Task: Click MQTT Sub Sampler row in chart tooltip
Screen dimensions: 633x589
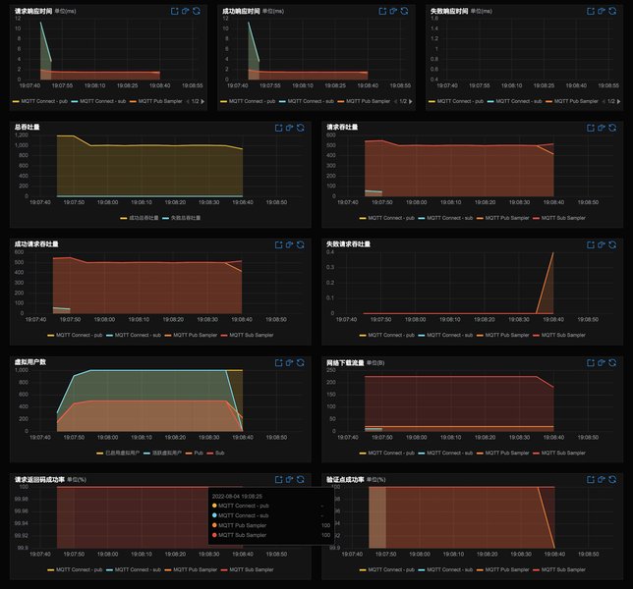Action: [271, 535]
